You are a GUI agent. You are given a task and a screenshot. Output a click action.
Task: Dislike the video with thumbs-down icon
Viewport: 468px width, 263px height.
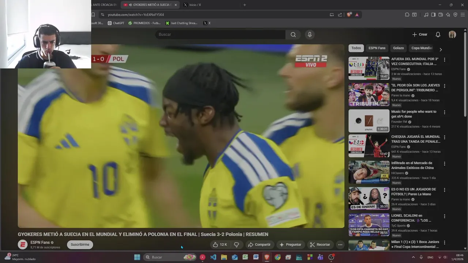point(237,244)
